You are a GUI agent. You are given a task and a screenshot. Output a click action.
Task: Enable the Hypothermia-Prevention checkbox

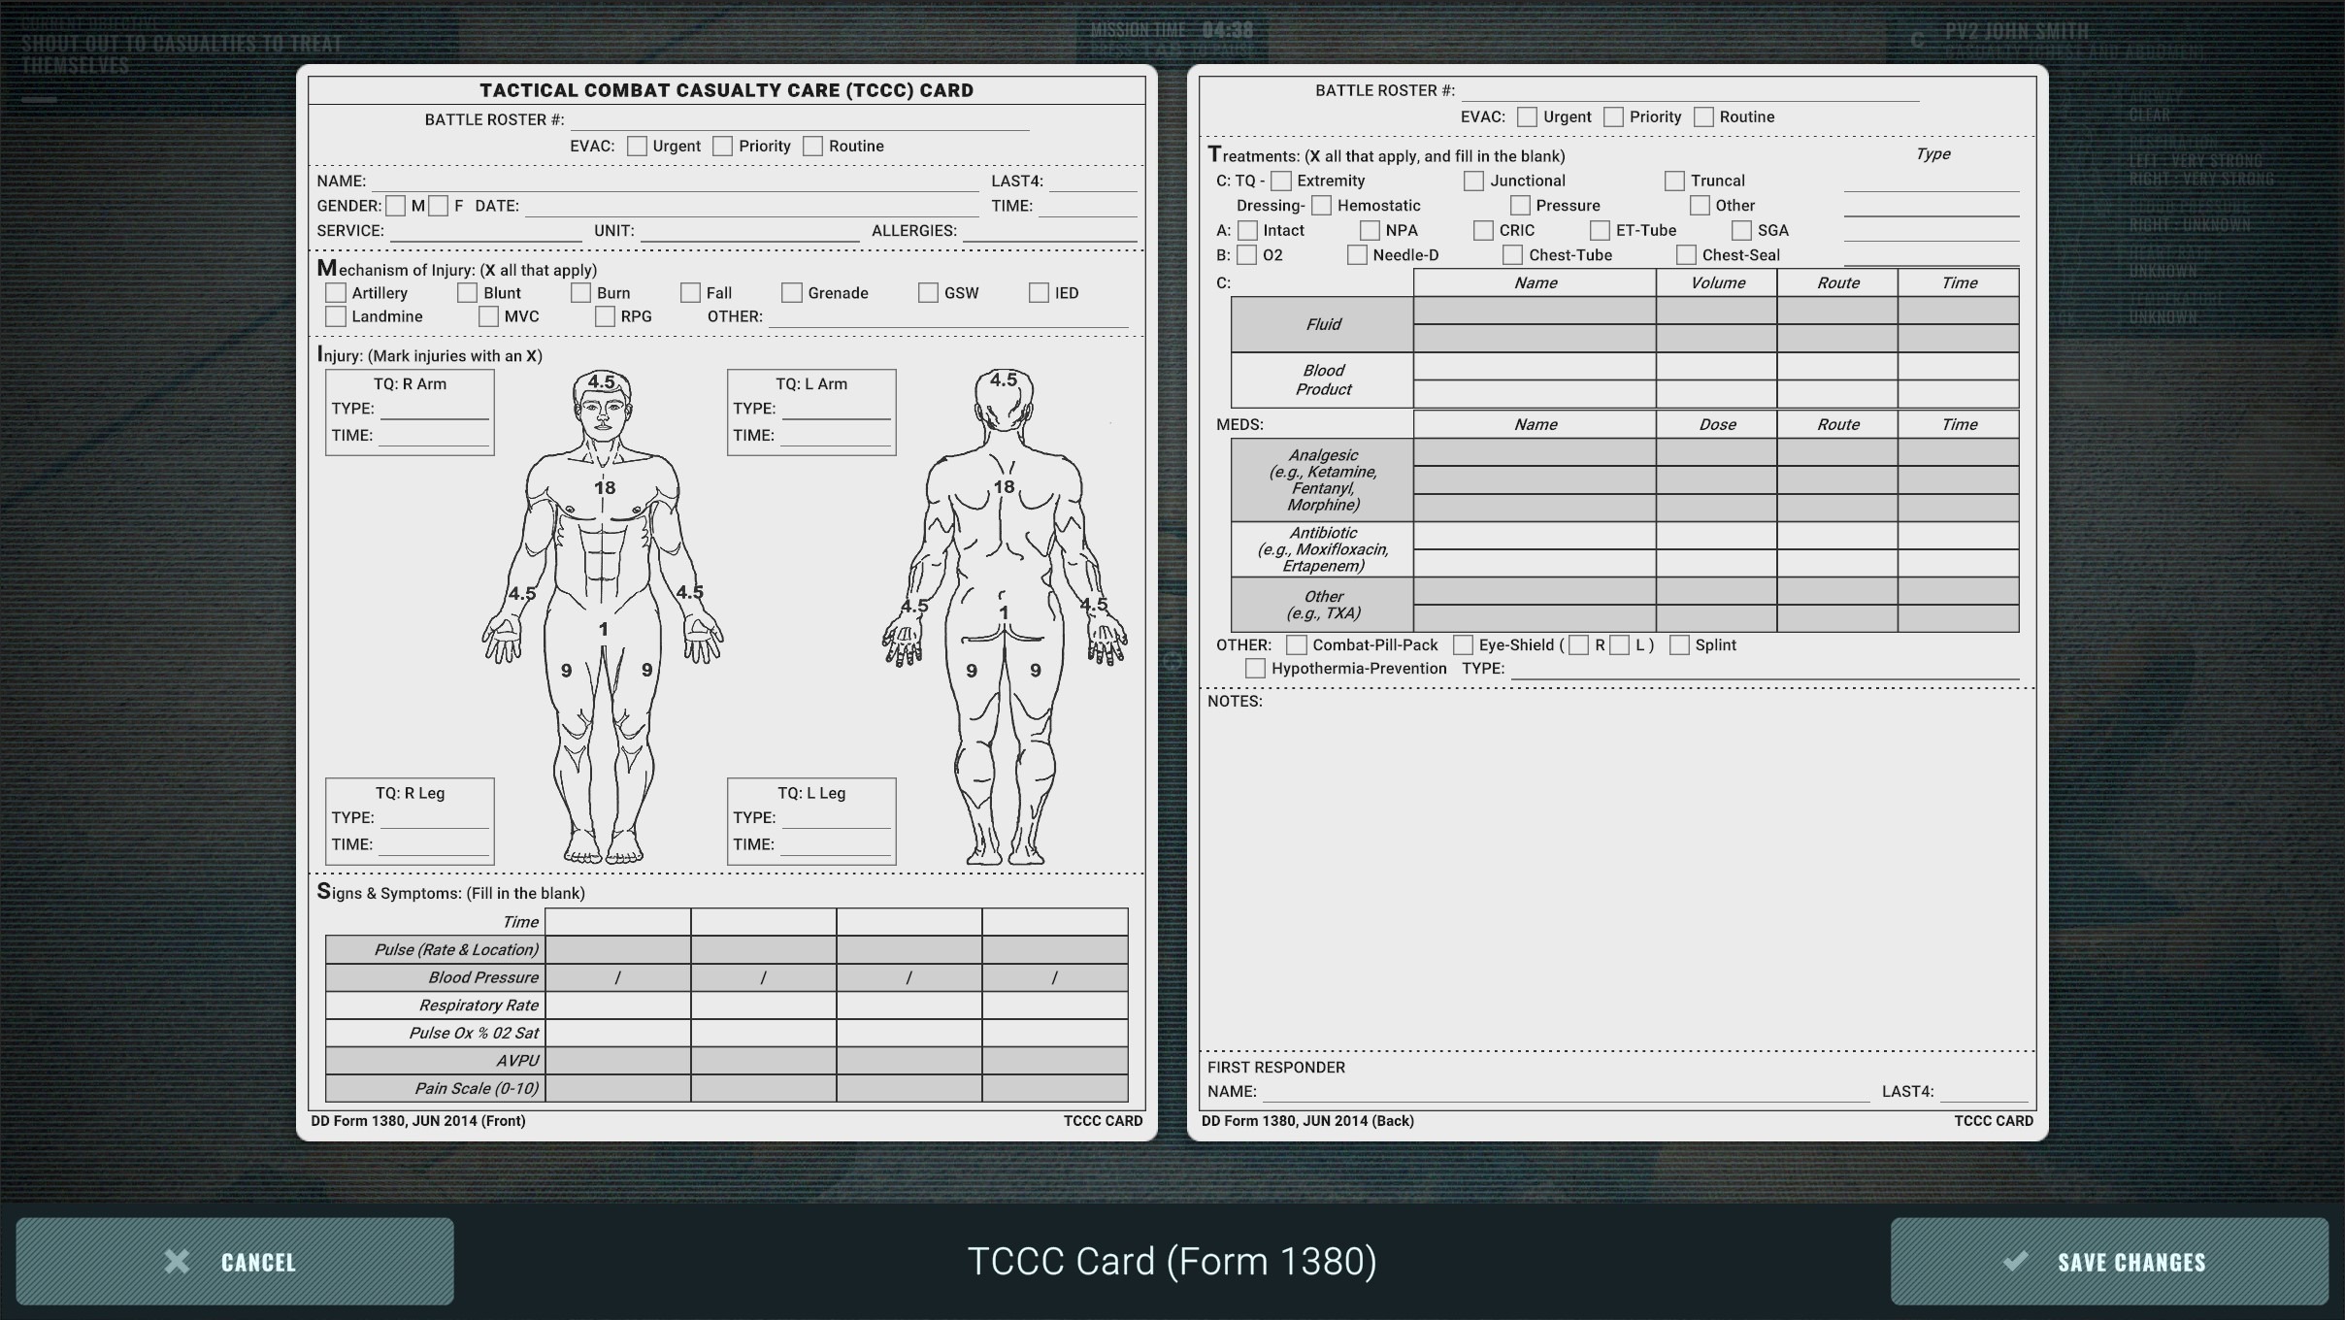1255,668
